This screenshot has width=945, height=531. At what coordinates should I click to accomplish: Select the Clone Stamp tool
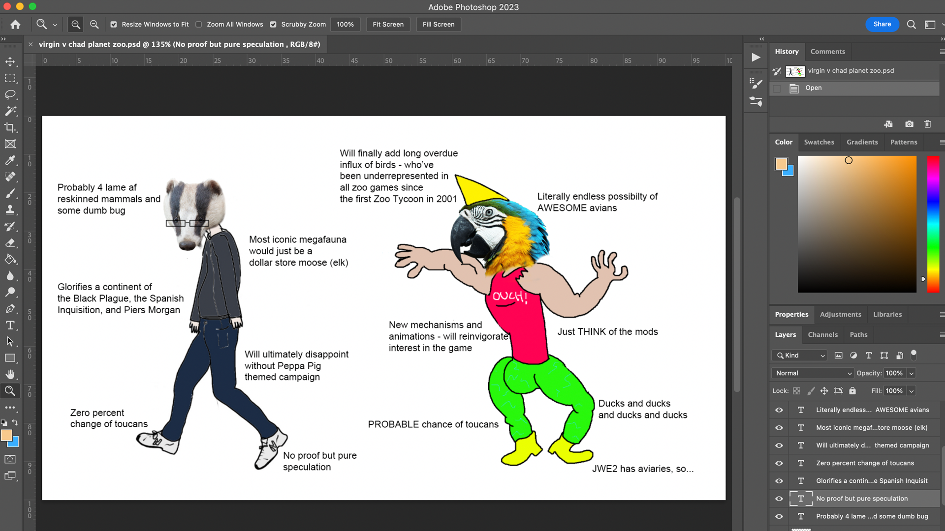[x=10, y=210]
